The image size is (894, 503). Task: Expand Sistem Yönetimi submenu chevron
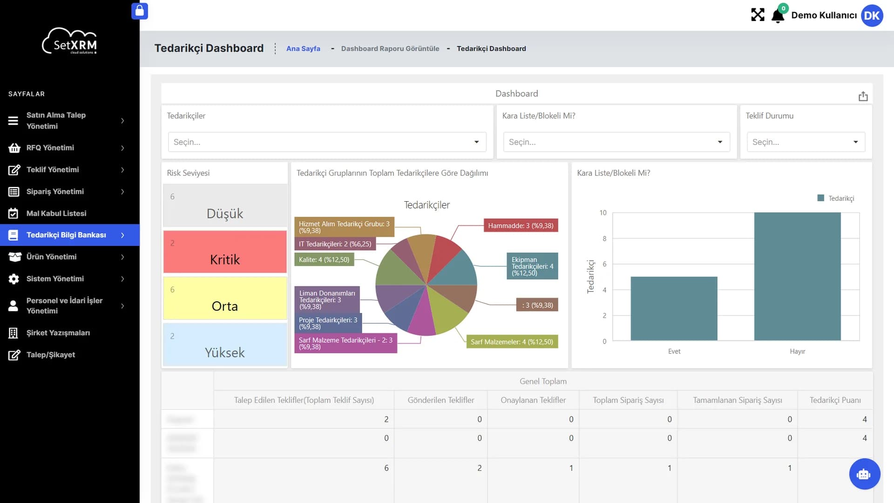122,279
